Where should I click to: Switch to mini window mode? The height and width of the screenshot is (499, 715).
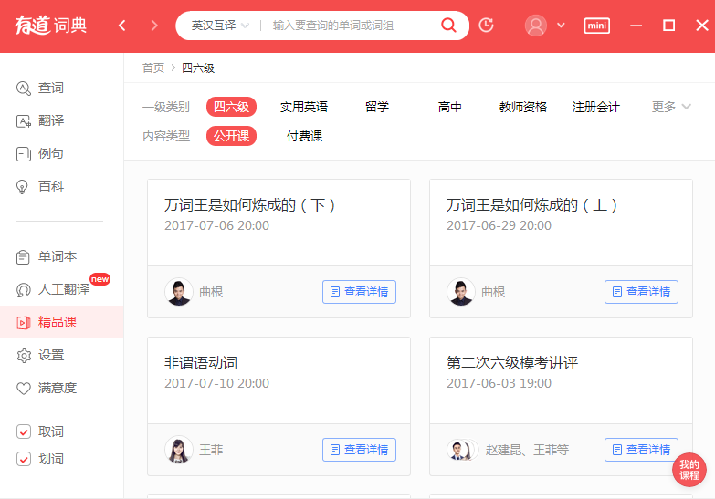click(x=596, y=26)
